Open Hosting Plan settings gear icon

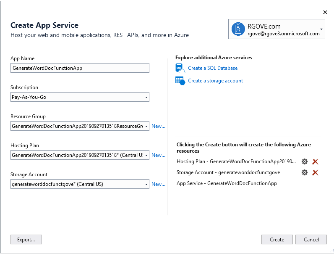[305, 161]
